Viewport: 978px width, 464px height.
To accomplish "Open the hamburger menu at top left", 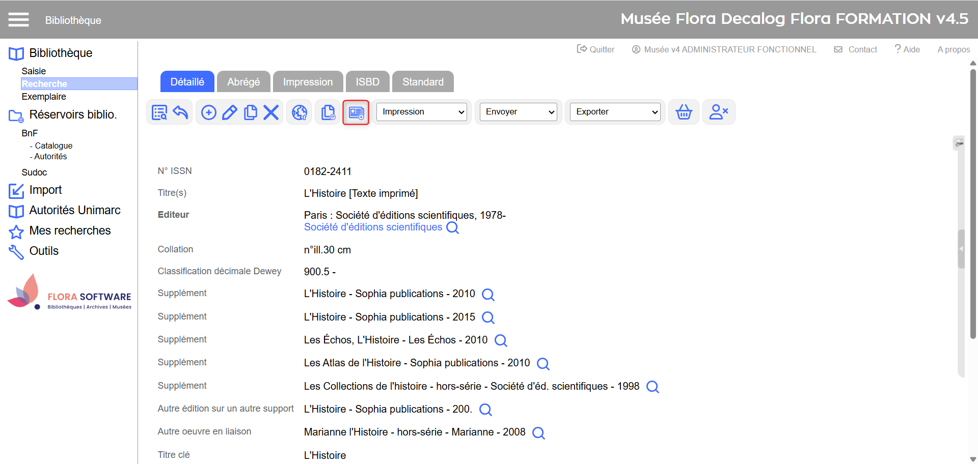I will click(x=18, y=20).
